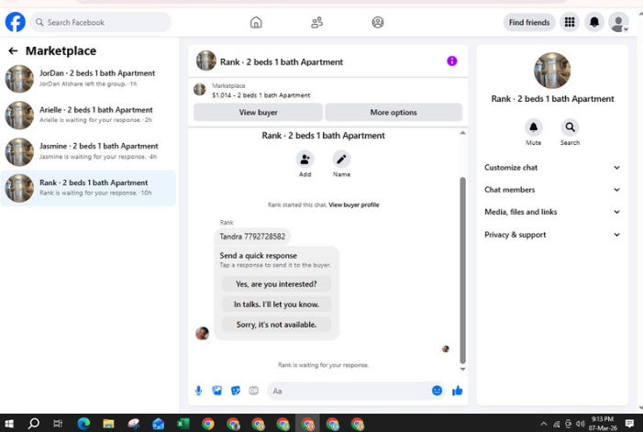The image size is (643, 432).
Task: Open the $1,014 Marketplace listing thumbnail
Action: click(200, 89)
